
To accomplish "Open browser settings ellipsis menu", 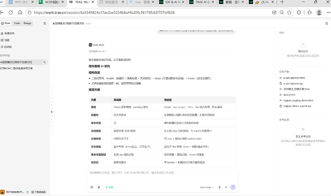I will (x=328, y=12).
